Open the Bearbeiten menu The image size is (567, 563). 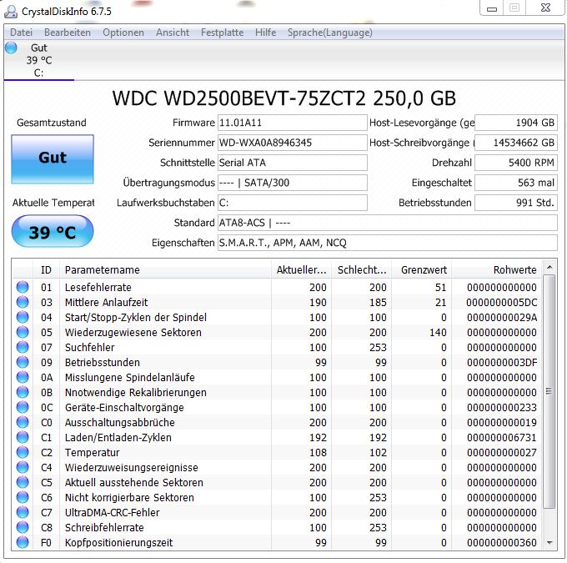pyautogui.click(x=68, y=33)
